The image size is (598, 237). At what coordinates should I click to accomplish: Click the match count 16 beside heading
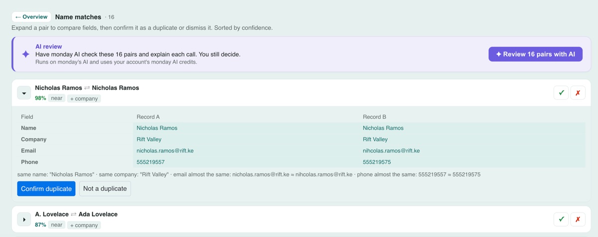[110, 17]
